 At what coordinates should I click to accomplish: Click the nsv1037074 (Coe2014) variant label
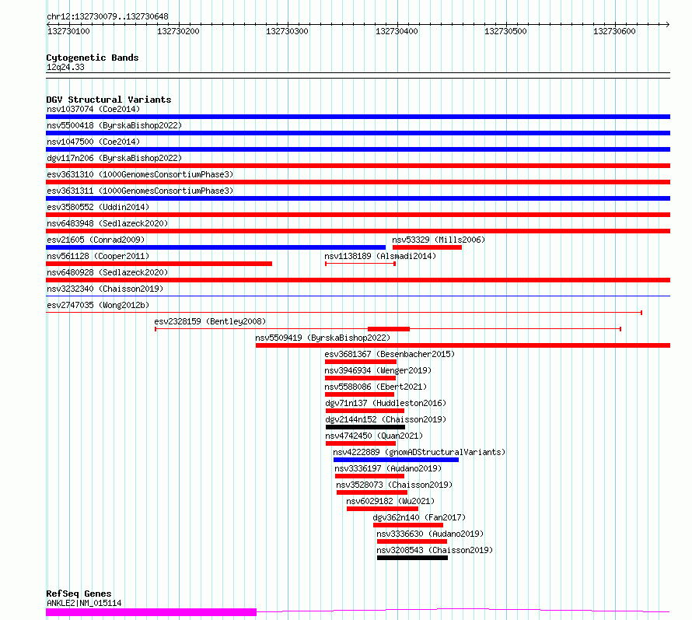(x=93, y=109)
